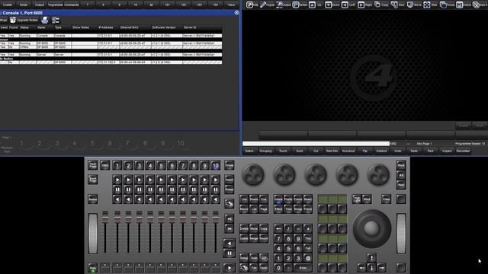Click the Undo command button
This screenshot has width=488, height=274.
(398, 151)
